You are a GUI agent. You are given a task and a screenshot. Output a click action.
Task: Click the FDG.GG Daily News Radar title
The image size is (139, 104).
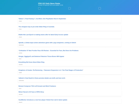49,3
